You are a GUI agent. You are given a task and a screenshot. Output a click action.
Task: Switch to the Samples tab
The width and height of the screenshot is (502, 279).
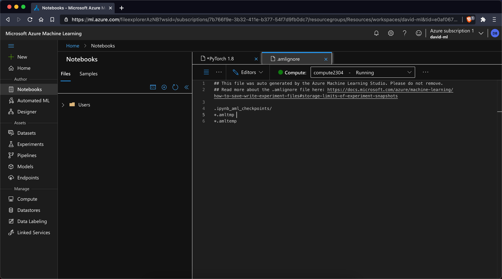click(x=88, y=74)
